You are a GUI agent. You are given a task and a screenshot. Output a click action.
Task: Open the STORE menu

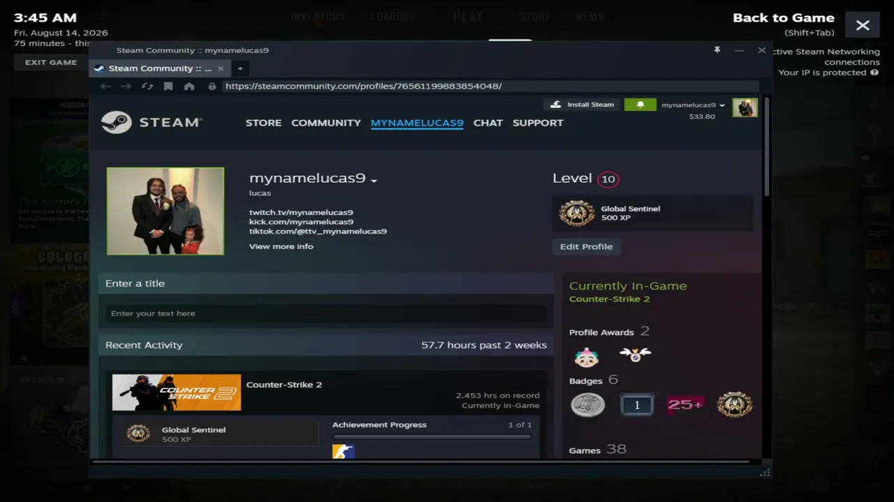pyautogui.click(x=263, y=123)
